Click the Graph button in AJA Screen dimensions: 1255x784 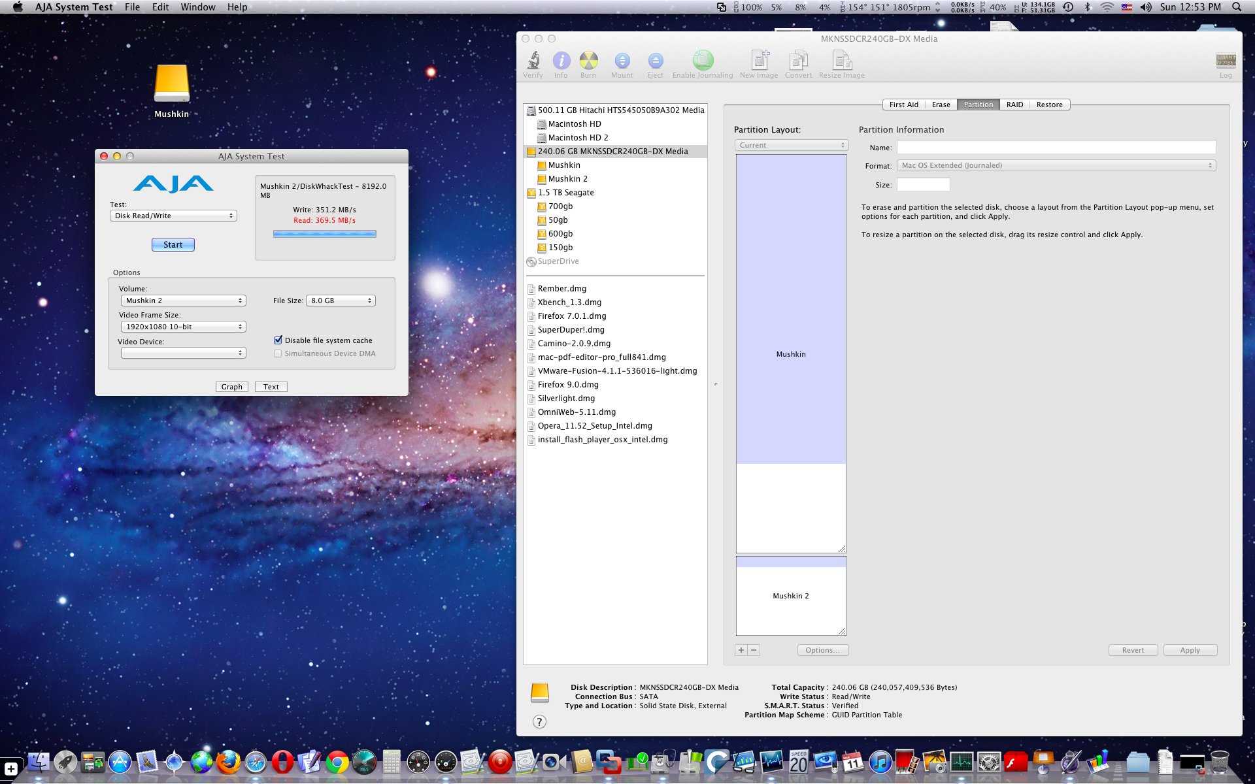(x=231, y=387)
